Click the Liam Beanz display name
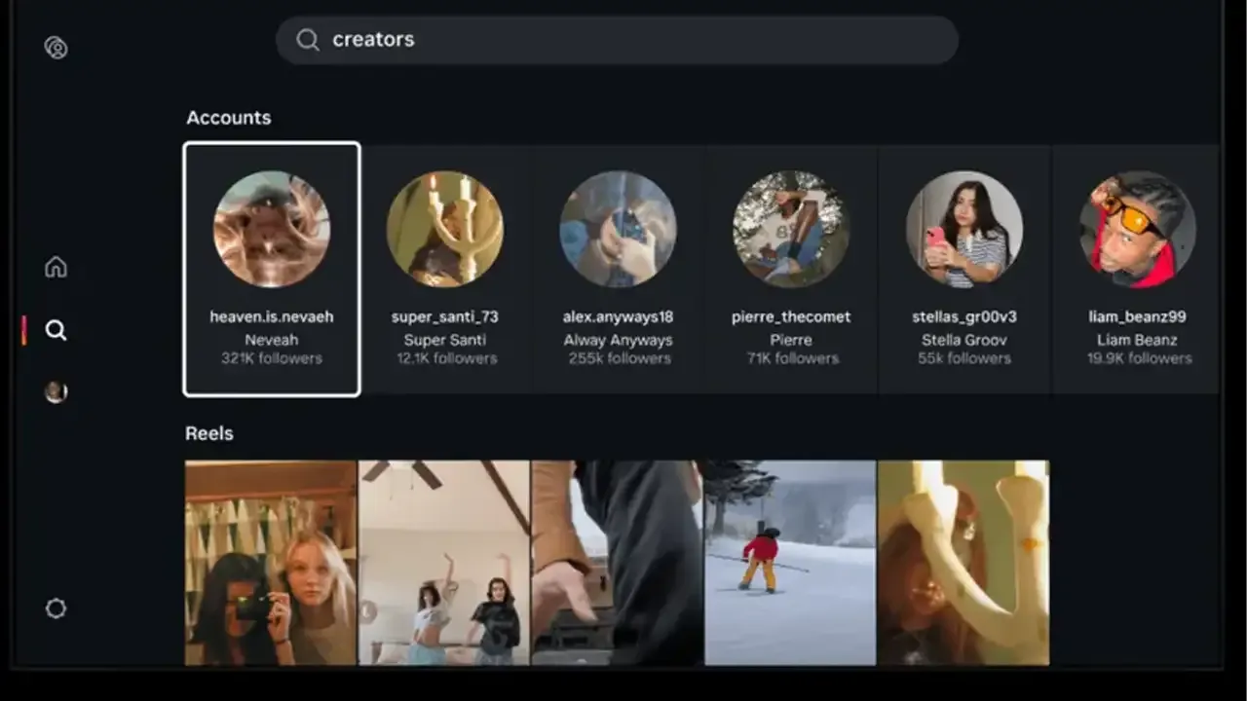Viewport: 1247px width, 701px height. coord(1137,340)
